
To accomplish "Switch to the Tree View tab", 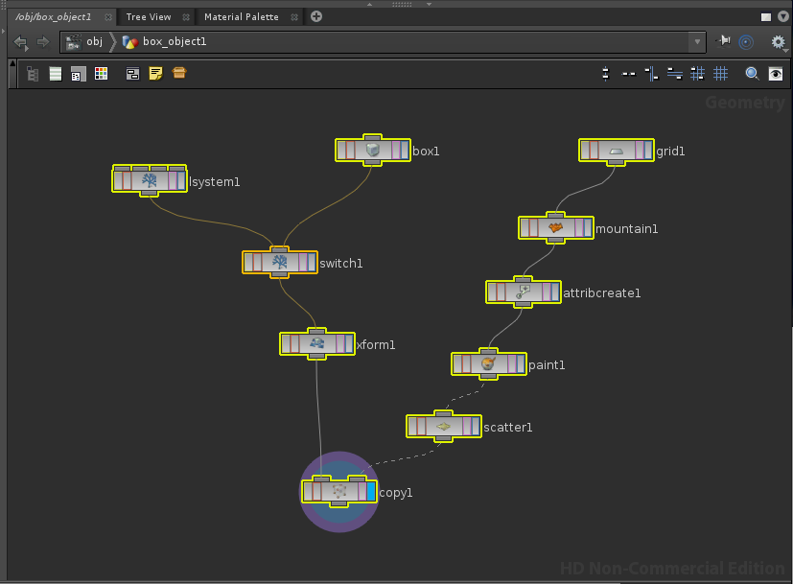I will pyautogui.click(x=149, y=16).
